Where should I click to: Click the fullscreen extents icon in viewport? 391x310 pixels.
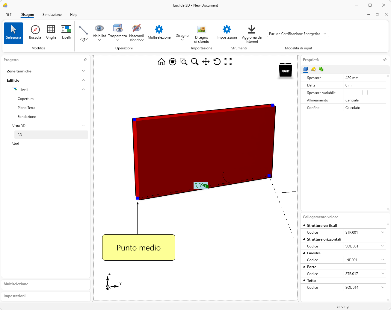228,62
